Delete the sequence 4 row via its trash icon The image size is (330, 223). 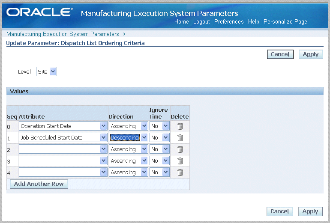coord(180,172)
